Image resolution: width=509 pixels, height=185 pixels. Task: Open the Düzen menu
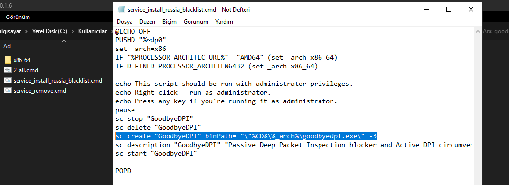pos(148,22)
